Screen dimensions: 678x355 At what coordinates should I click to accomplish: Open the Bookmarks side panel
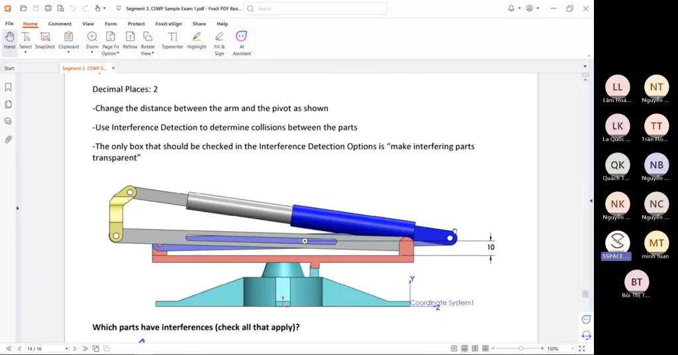point(8,87)
